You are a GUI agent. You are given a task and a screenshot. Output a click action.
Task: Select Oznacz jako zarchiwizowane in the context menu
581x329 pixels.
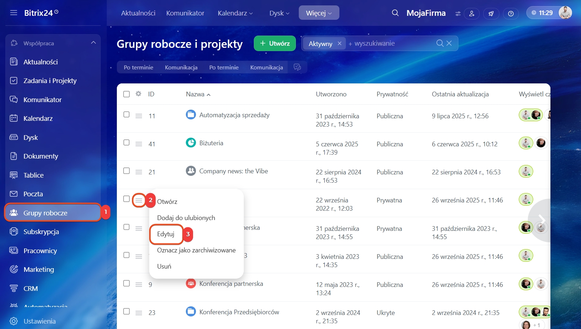[x=196, y=250]
